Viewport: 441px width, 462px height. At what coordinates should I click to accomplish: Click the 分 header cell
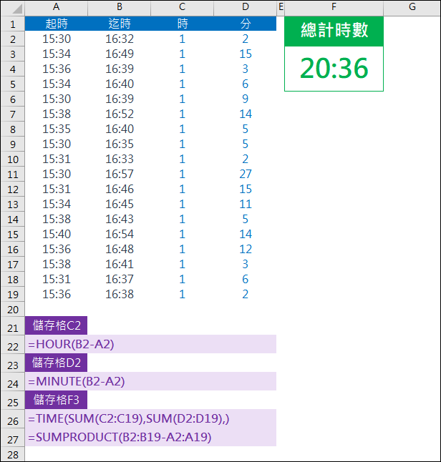(245, 24)
